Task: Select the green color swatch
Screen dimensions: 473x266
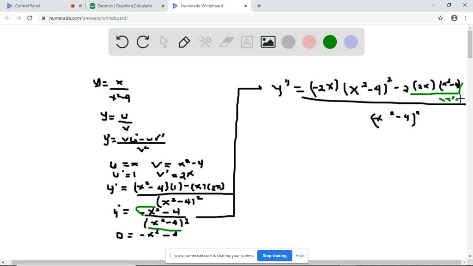Action: 330,42
